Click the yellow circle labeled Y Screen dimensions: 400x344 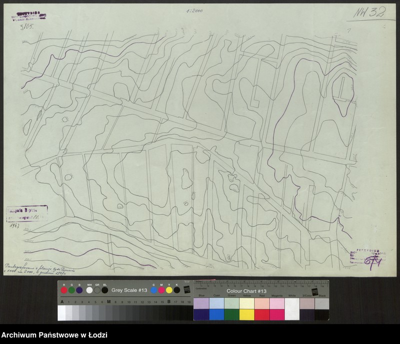pyautogui.click(x=169, y=290)
